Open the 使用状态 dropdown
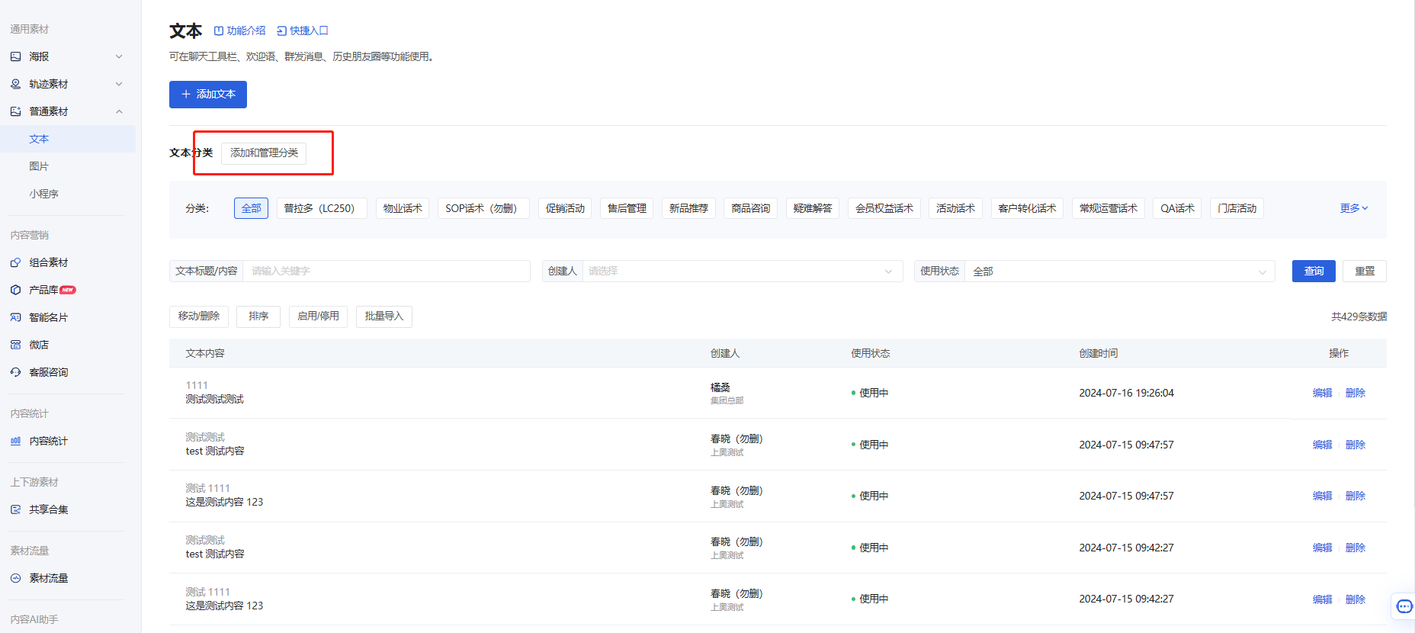 (x=1120, y=271)
